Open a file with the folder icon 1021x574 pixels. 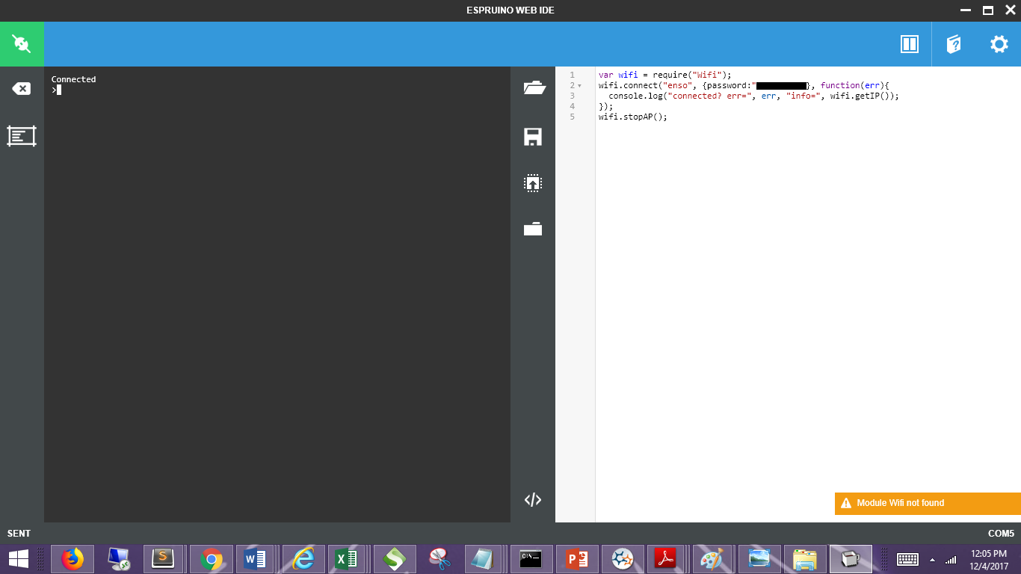(x=533, y=87)
